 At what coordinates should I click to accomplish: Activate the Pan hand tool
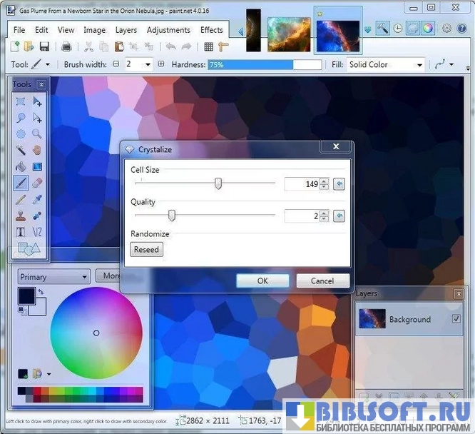[36, 150]
